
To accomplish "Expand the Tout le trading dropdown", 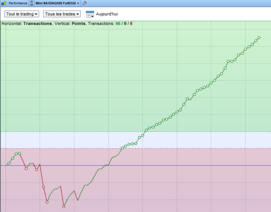I will [x=22, y=14].
